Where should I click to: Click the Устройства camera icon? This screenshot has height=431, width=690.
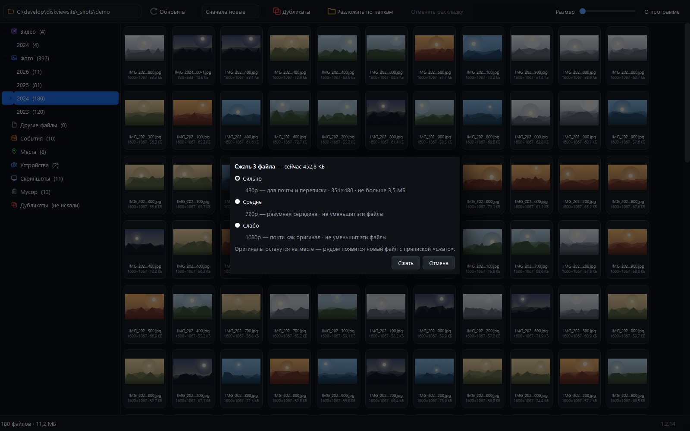click(14, 165)
